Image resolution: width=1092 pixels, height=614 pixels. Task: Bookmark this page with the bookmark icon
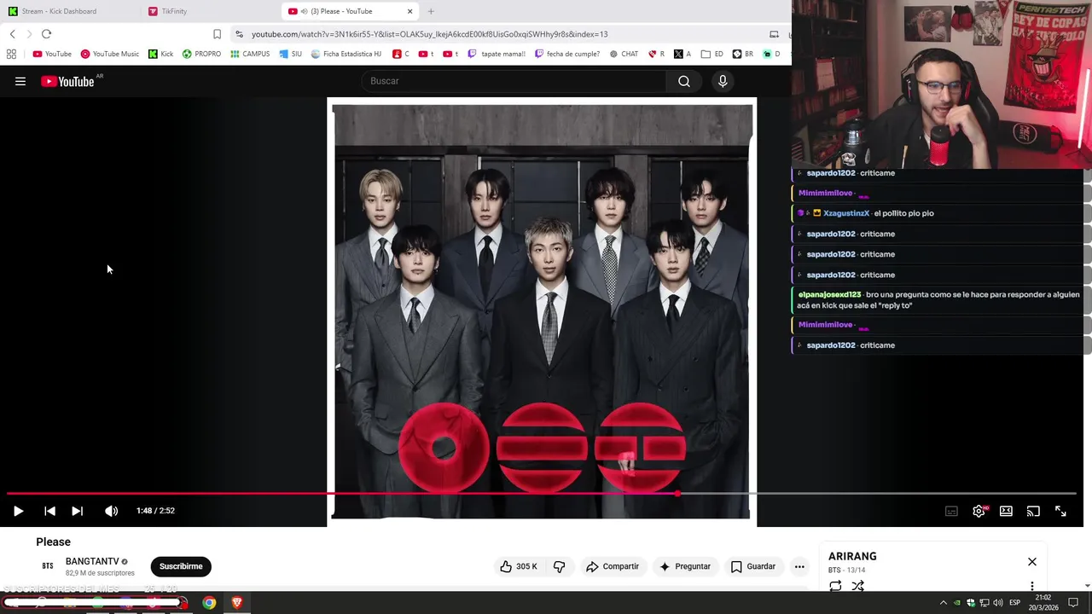(217, 34)
